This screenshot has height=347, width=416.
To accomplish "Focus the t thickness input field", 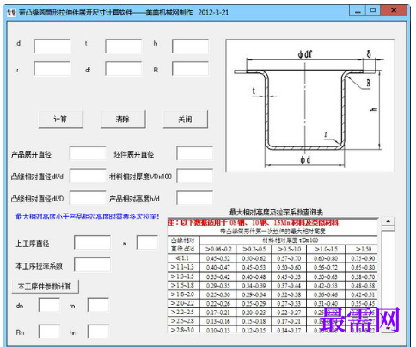I will 123,46.
